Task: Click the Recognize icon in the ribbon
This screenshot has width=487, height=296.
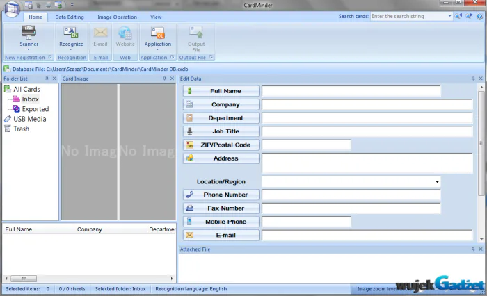Action: 71,32
